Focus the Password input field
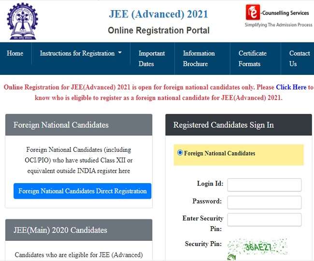 click(x=264, y=203)
